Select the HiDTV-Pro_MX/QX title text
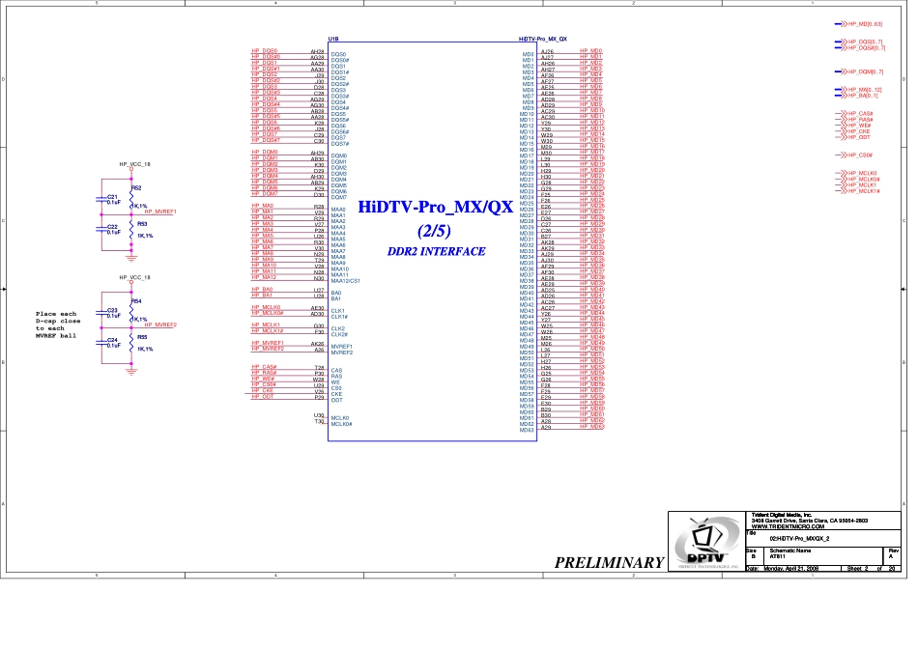Screen dimensions: 918x649 [435, 207]
